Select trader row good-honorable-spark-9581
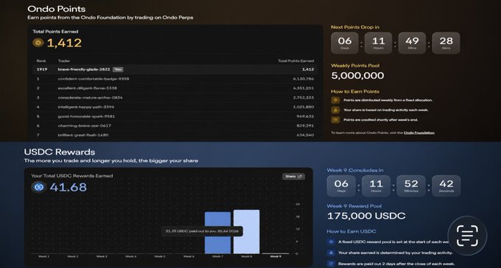 175,116
